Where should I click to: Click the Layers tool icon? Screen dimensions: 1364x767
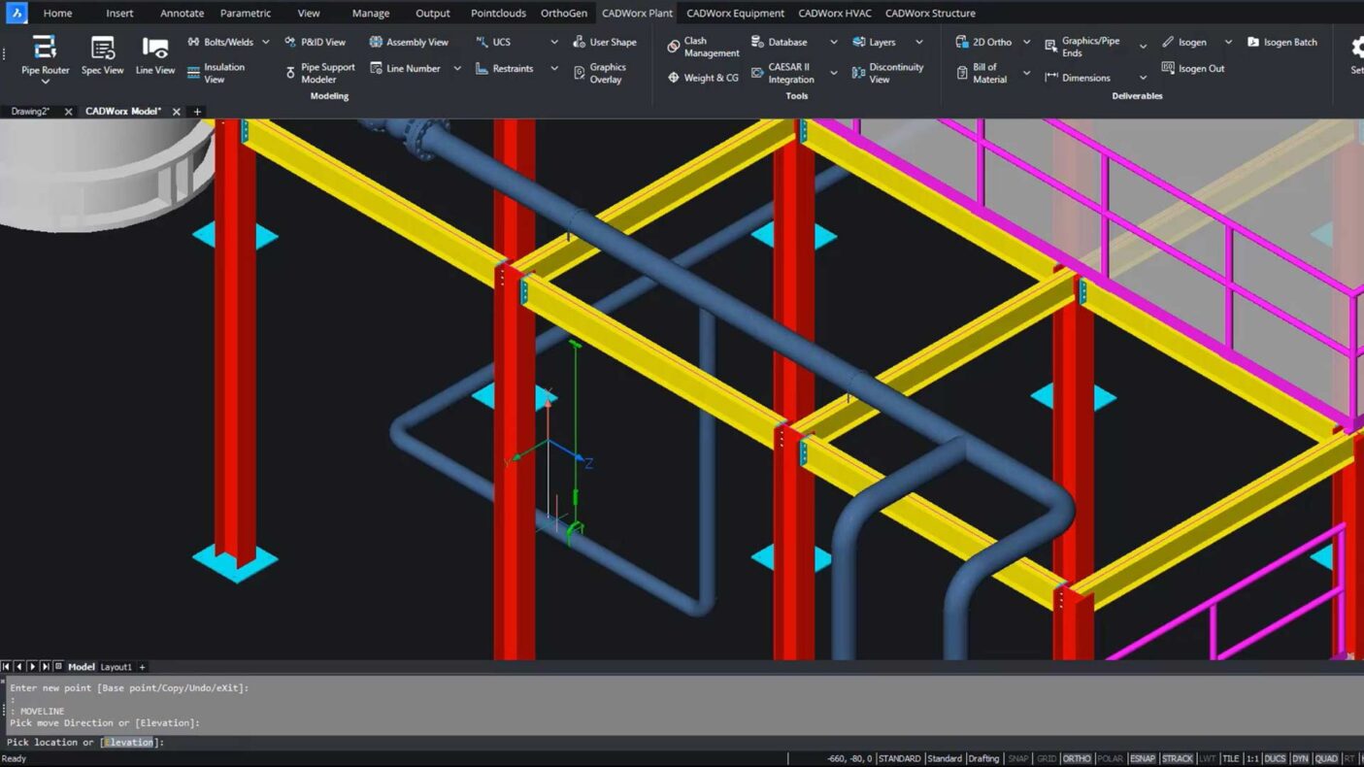(x=859, y=42)
